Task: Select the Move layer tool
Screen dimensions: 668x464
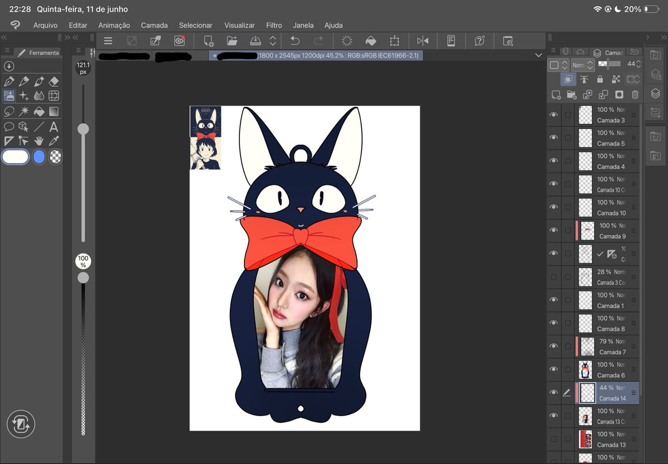Action: (x=24, y=141)
